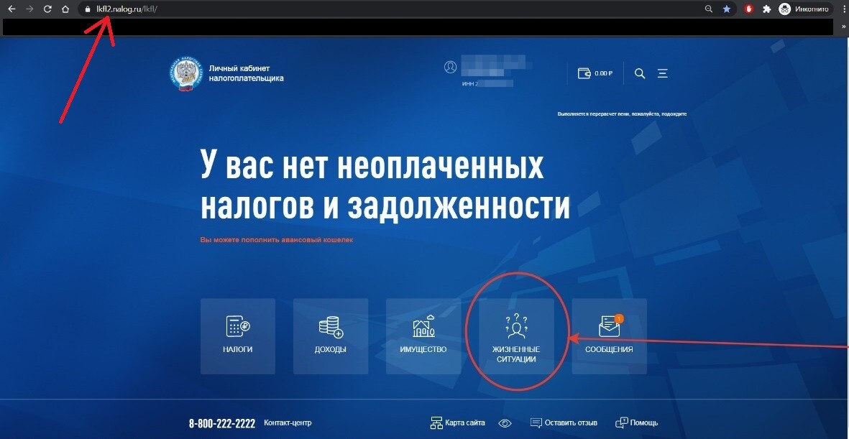Viewport: 849px width, 439px height.
Task: Click the padlock site security icon
Action: (x=88, y=9)
